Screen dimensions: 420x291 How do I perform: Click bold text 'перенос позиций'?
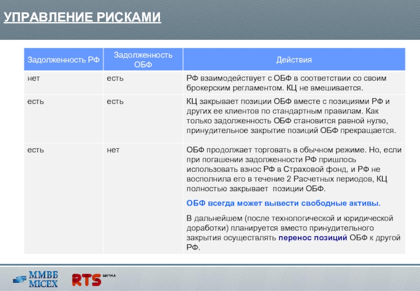click(313, 237)
